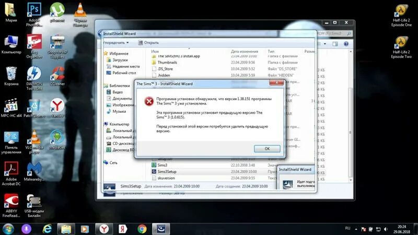Open Панель управления desktop icon

[11, 142]
